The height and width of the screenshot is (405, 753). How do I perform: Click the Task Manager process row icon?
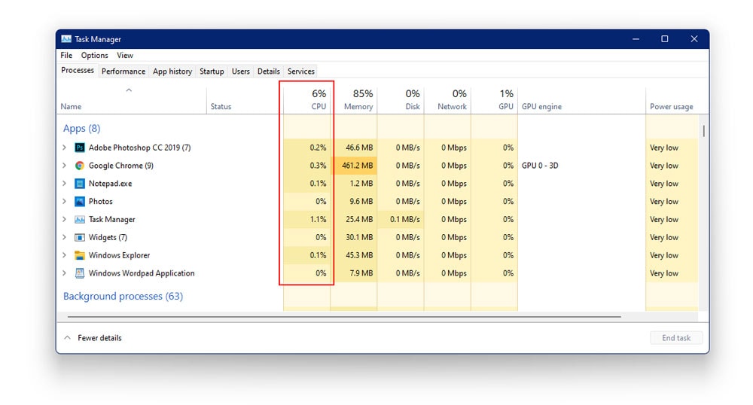coord(80,219)
